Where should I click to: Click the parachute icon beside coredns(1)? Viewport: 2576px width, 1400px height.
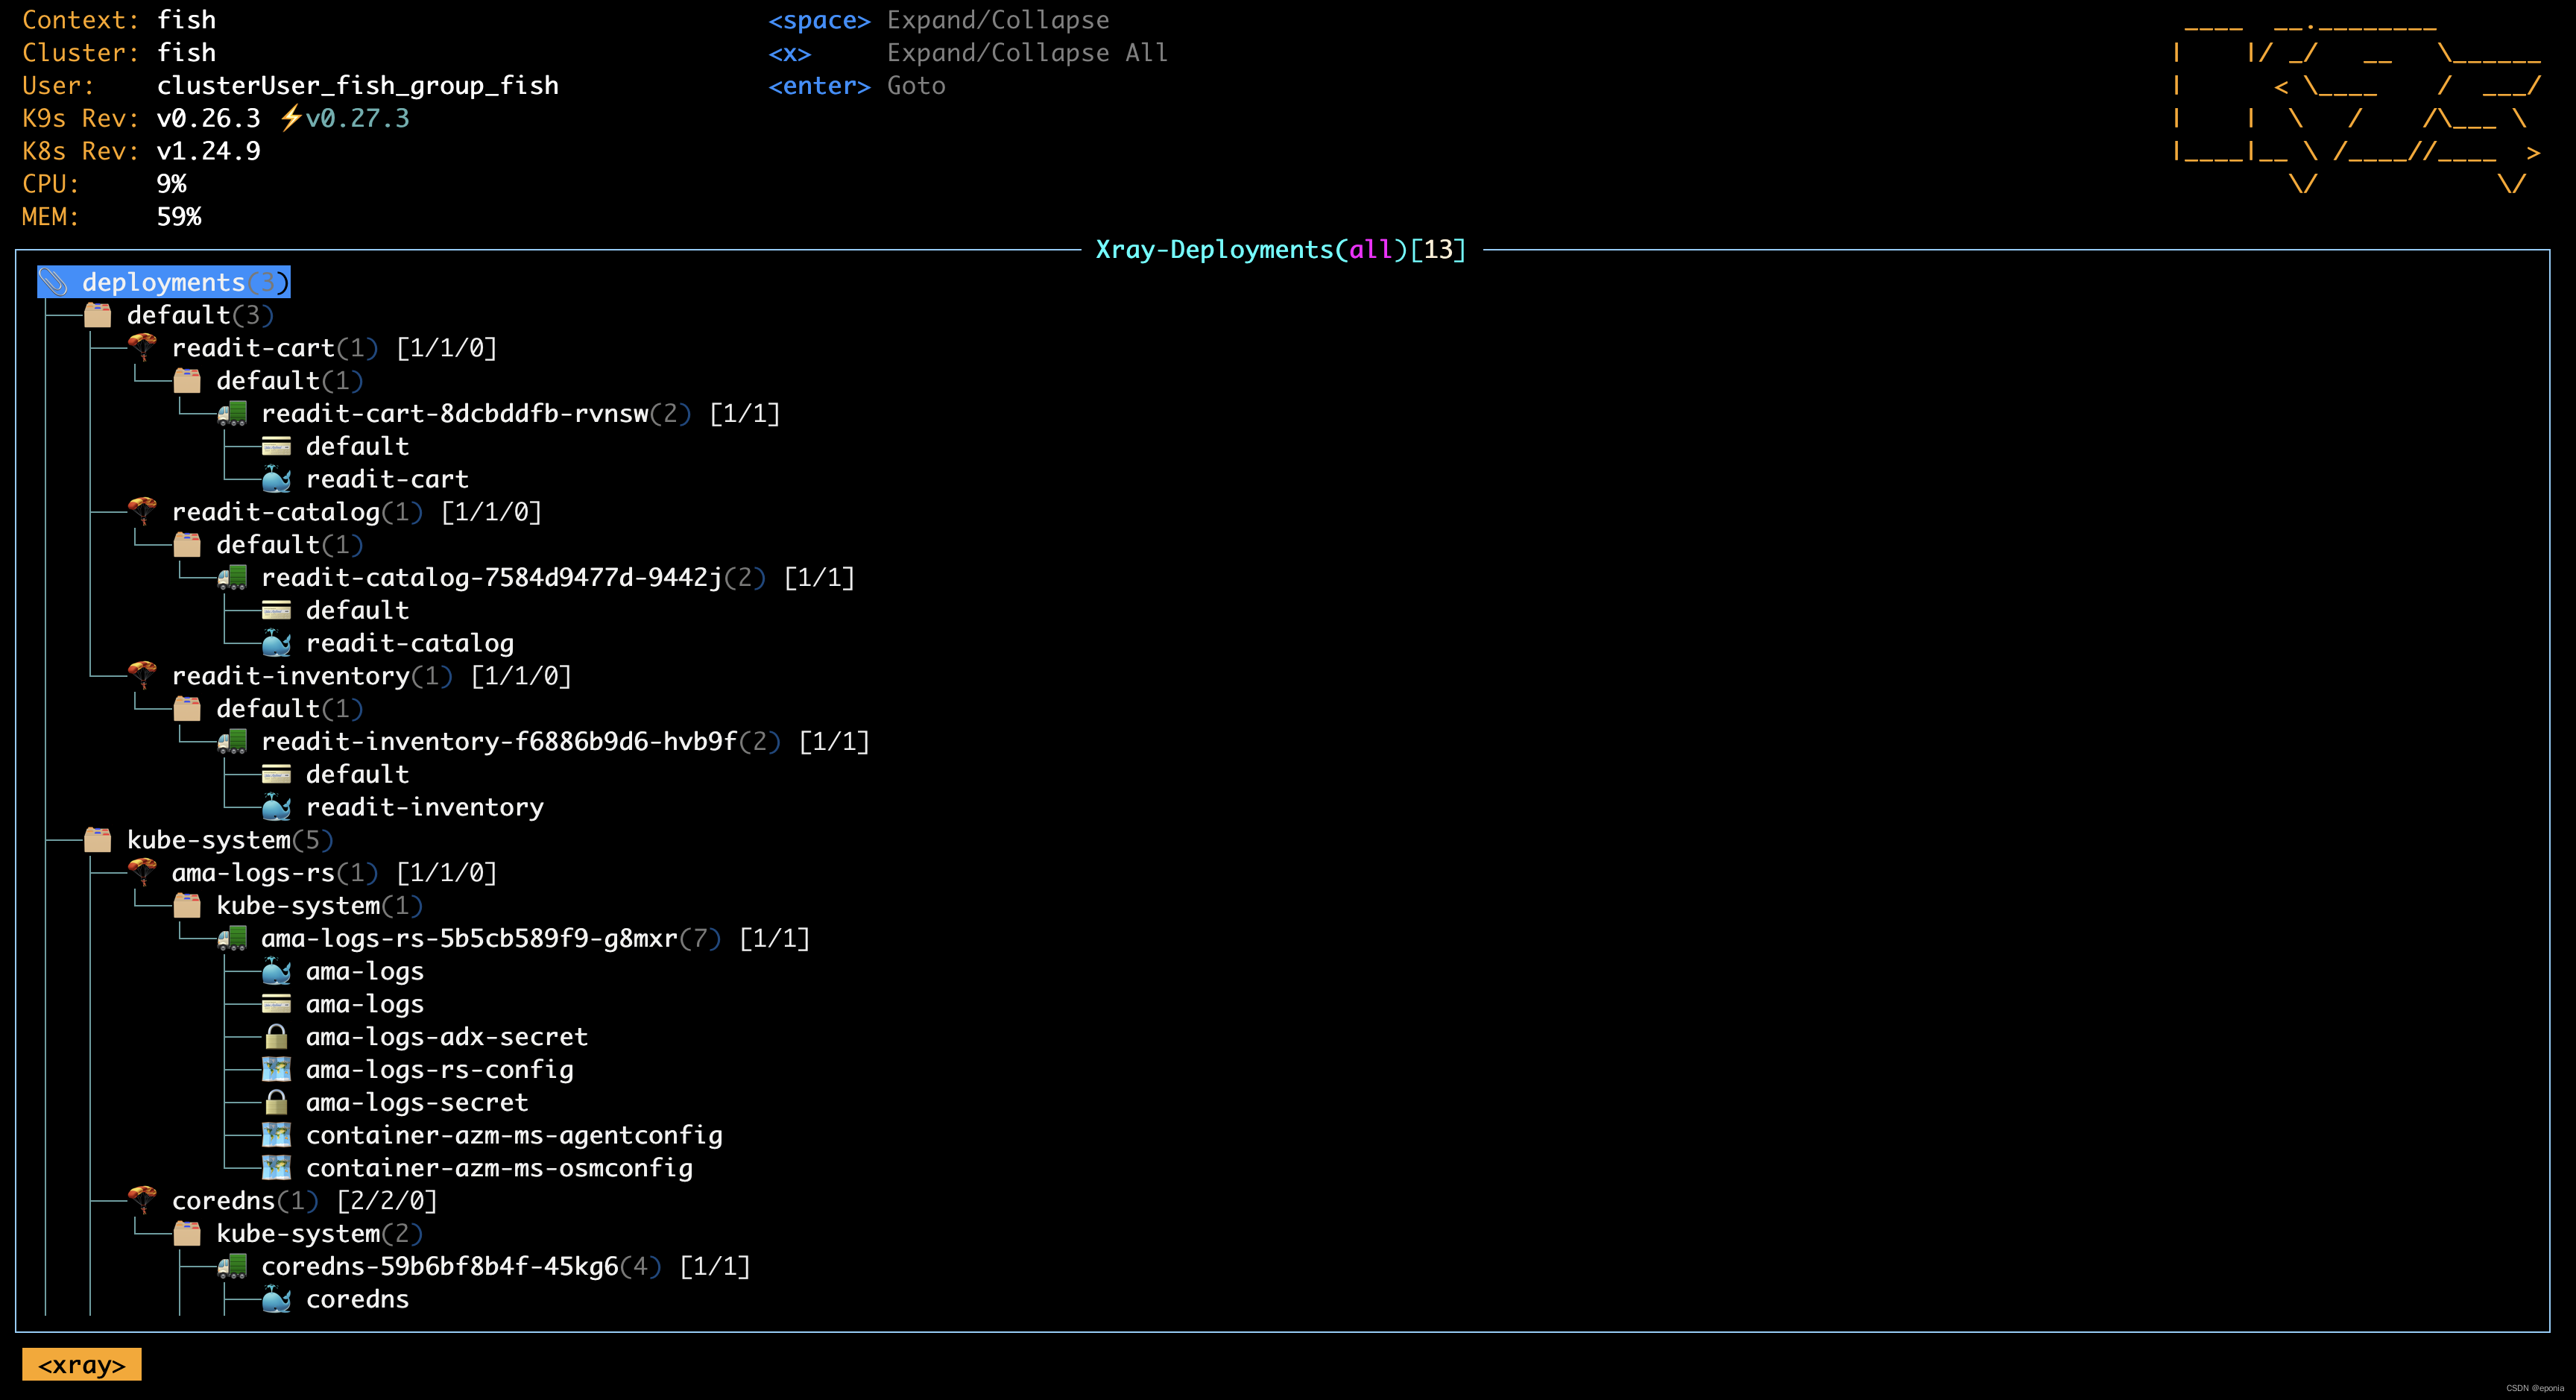coord(143,1200)
